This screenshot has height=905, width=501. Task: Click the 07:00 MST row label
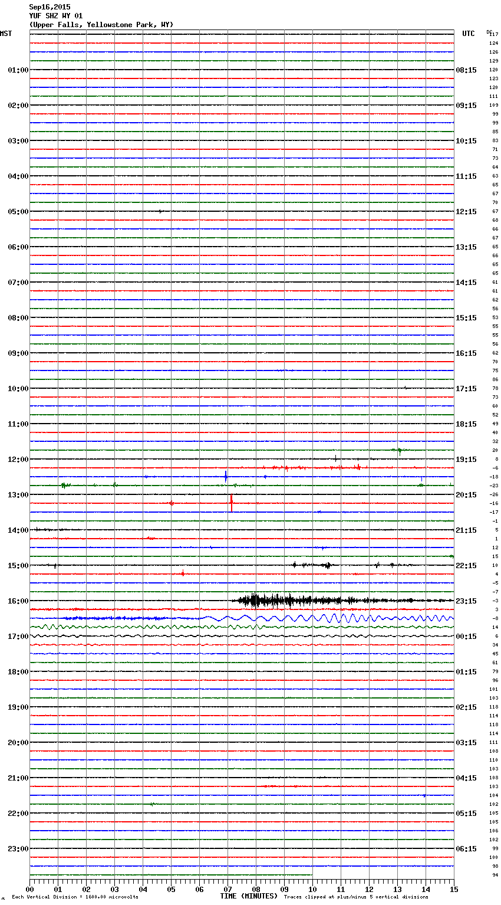tap(18, 283)
